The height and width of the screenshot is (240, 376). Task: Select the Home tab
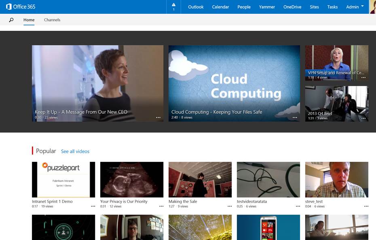(29, 20)
